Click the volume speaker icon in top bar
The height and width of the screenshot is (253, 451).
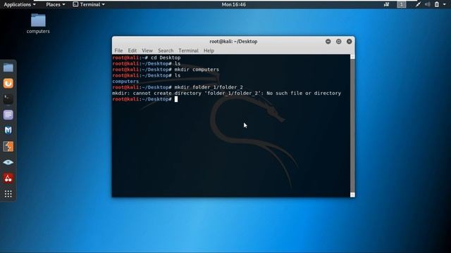[x=428, y=5]
